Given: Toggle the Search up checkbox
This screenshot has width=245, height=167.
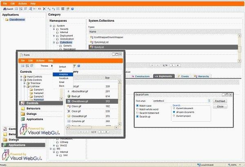Looking at the screenshot, I should (x=137, y=116).
